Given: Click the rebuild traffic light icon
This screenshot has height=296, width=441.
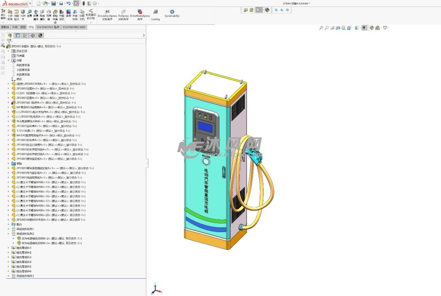Looking at the screenshot, I should click(x=83, y=3).
